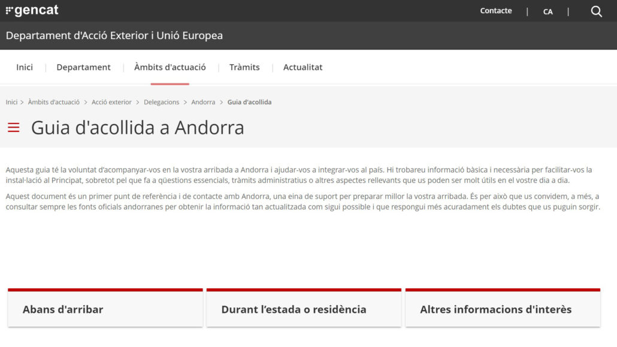Select Guia d'acollida breadcrumb item

tap(249, 102)
